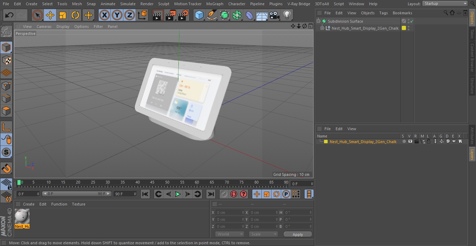Open the World coordinate dropdown
The height and width of the screenshot is (246, 476).
coord(230,234)
